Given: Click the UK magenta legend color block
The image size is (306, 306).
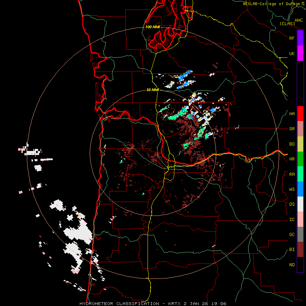Looking at the screenshot, I should click(x=300, y=53).
